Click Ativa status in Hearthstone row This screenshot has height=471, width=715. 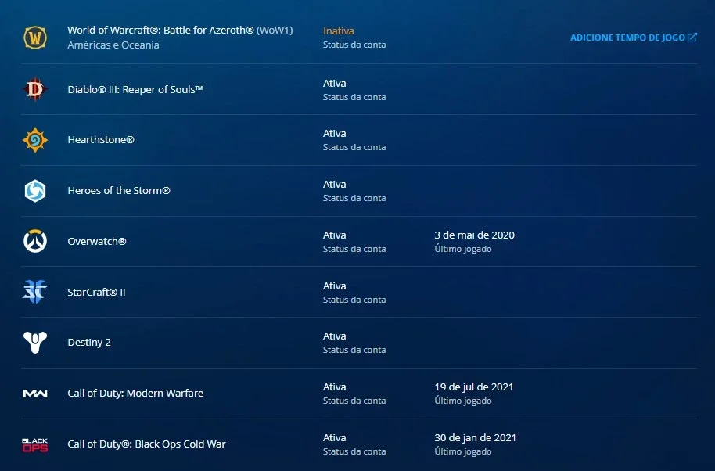pos(334,134)
